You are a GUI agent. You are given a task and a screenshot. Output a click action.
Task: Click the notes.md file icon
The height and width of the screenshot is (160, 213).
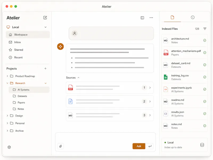(x=166, y=126)
